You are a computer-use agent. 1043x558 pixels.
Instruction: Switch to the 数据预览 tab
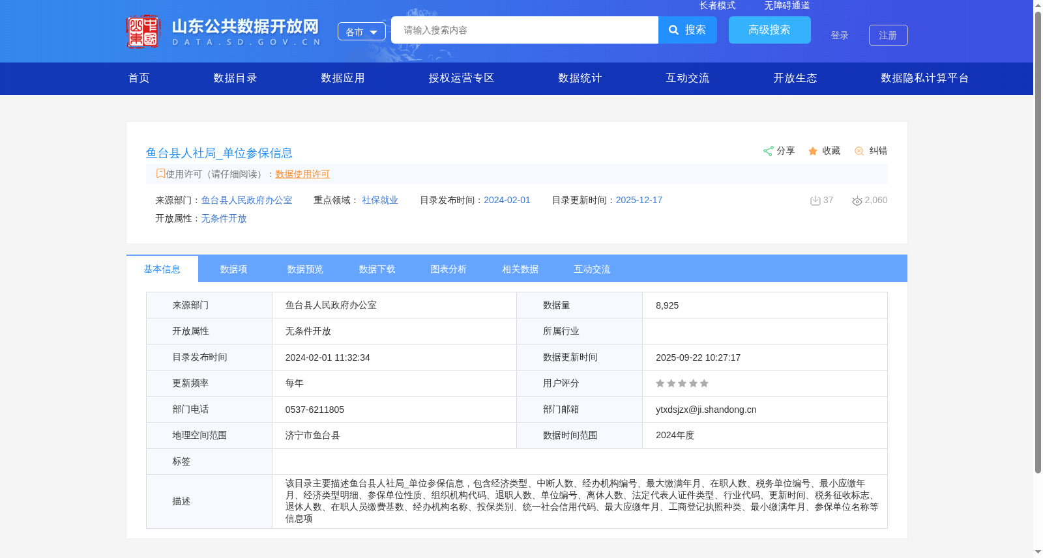pyautogui.click(x=306, y=269)
